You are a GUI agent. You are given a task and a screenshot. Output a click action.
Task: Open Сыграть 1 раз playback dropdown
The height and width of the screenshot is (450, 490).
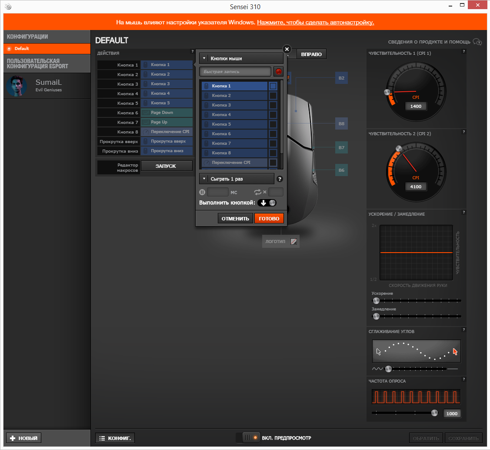click(x=237, y=179)
